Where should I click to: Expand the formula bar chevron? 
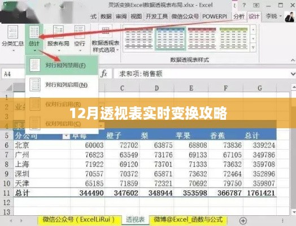[293, 74]
